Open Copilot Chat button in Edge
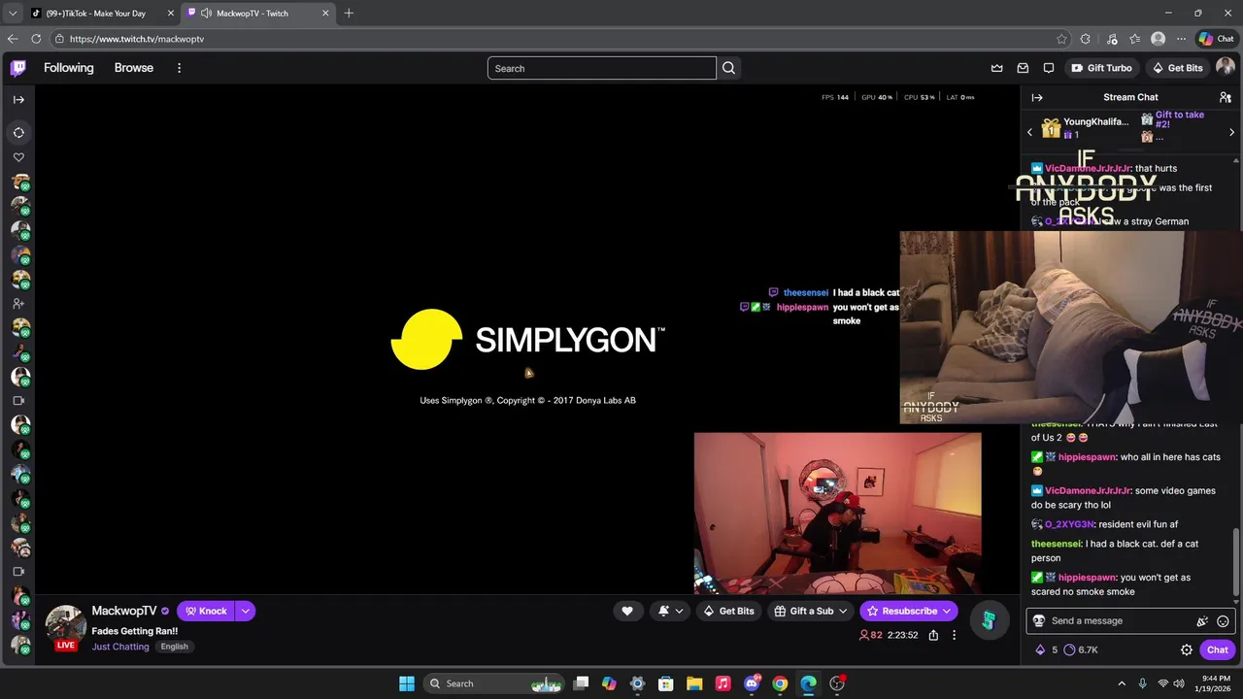 pyautogui.click(x=1216, y=39)
